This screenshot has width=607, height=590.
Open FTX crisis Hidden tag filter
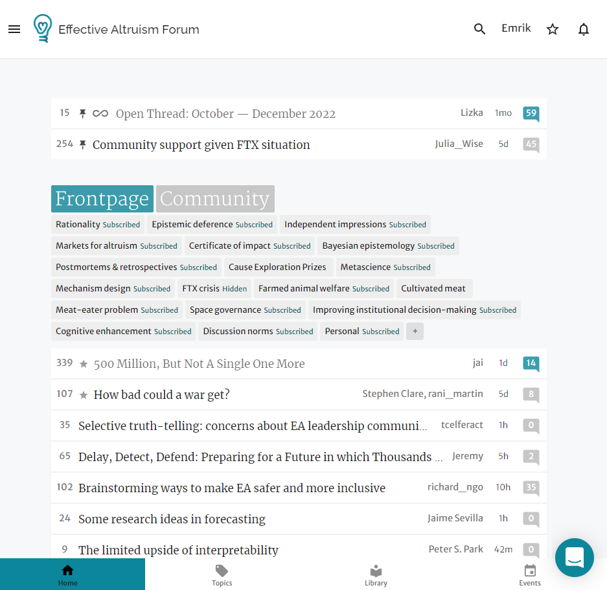coord(214,288)
